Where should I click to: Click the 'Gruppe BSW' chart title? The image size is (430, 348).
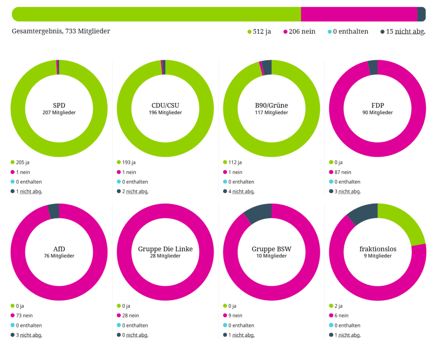pyautogui.click(x=272, y=249)
